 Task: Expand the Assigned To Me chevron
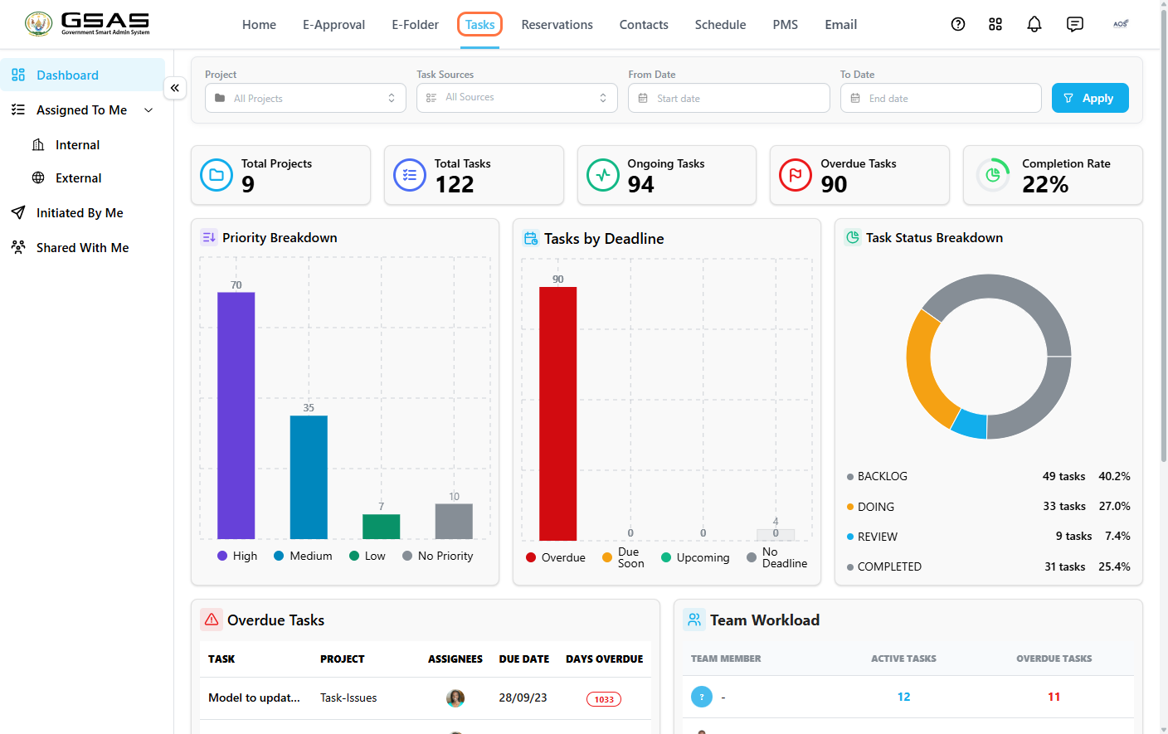[x=148, y=110]
